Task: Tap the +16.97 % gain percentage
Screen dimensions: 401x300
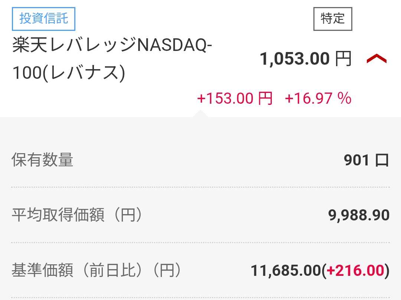Action: point(318,99)
